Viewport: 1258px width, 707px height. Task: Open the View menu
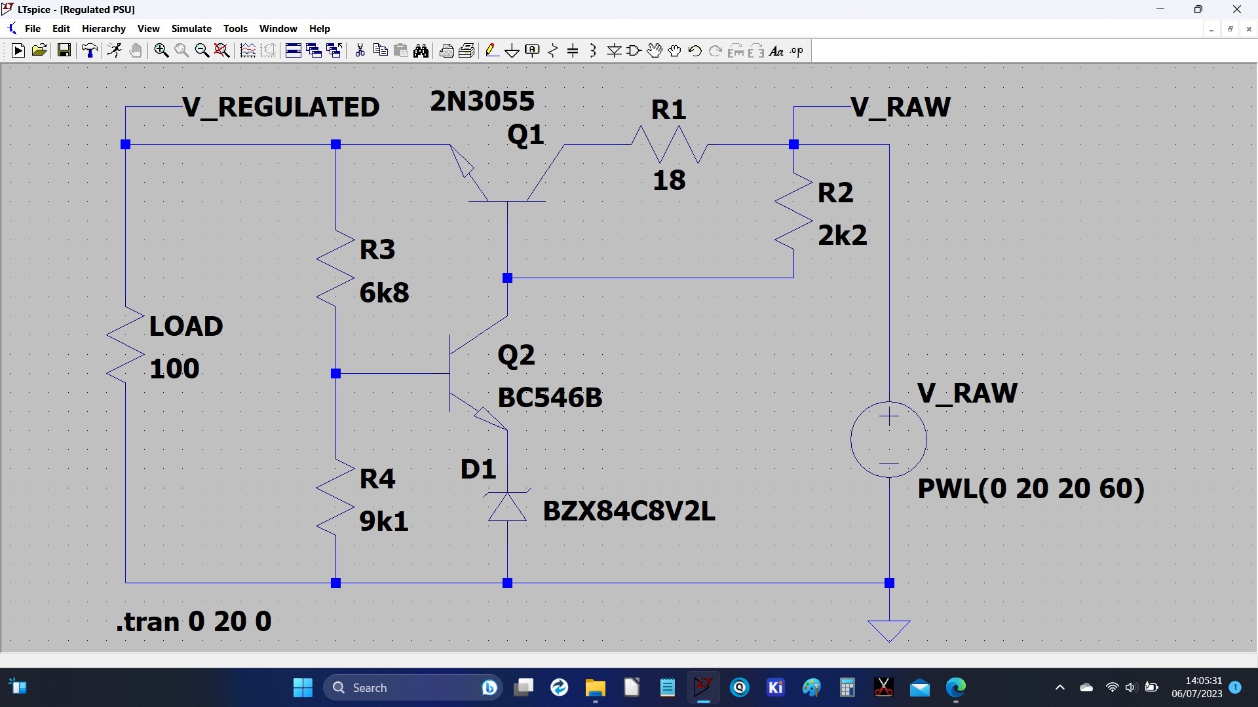pyautogui.click(x=149, y=29)
